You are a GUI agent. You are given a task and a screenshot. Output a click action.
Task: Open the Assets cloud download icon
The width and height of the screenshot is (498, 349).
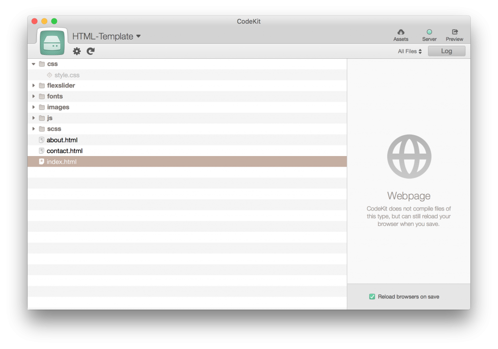[401, 32]
